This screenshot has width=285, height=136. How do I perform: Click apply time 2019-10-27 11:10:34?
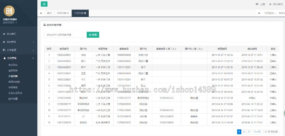(222, 55)
